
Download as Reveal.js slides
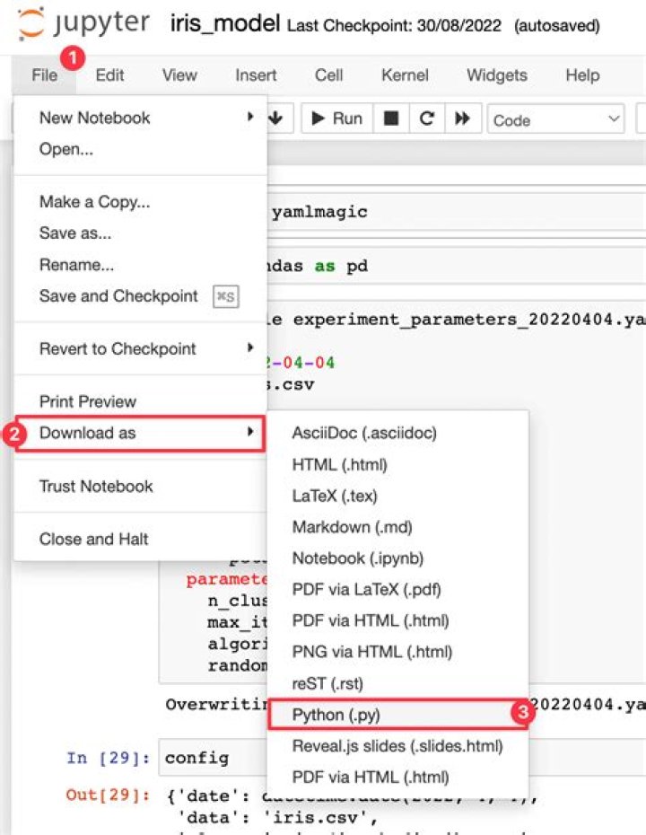pos(398,746)
